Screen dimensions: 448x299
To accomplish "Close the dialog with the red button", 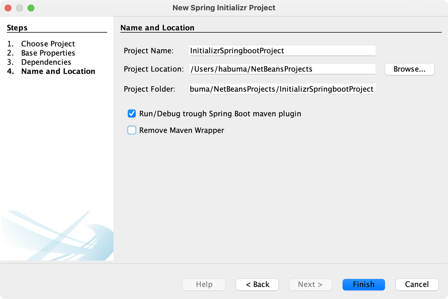I will coord(8,8).
